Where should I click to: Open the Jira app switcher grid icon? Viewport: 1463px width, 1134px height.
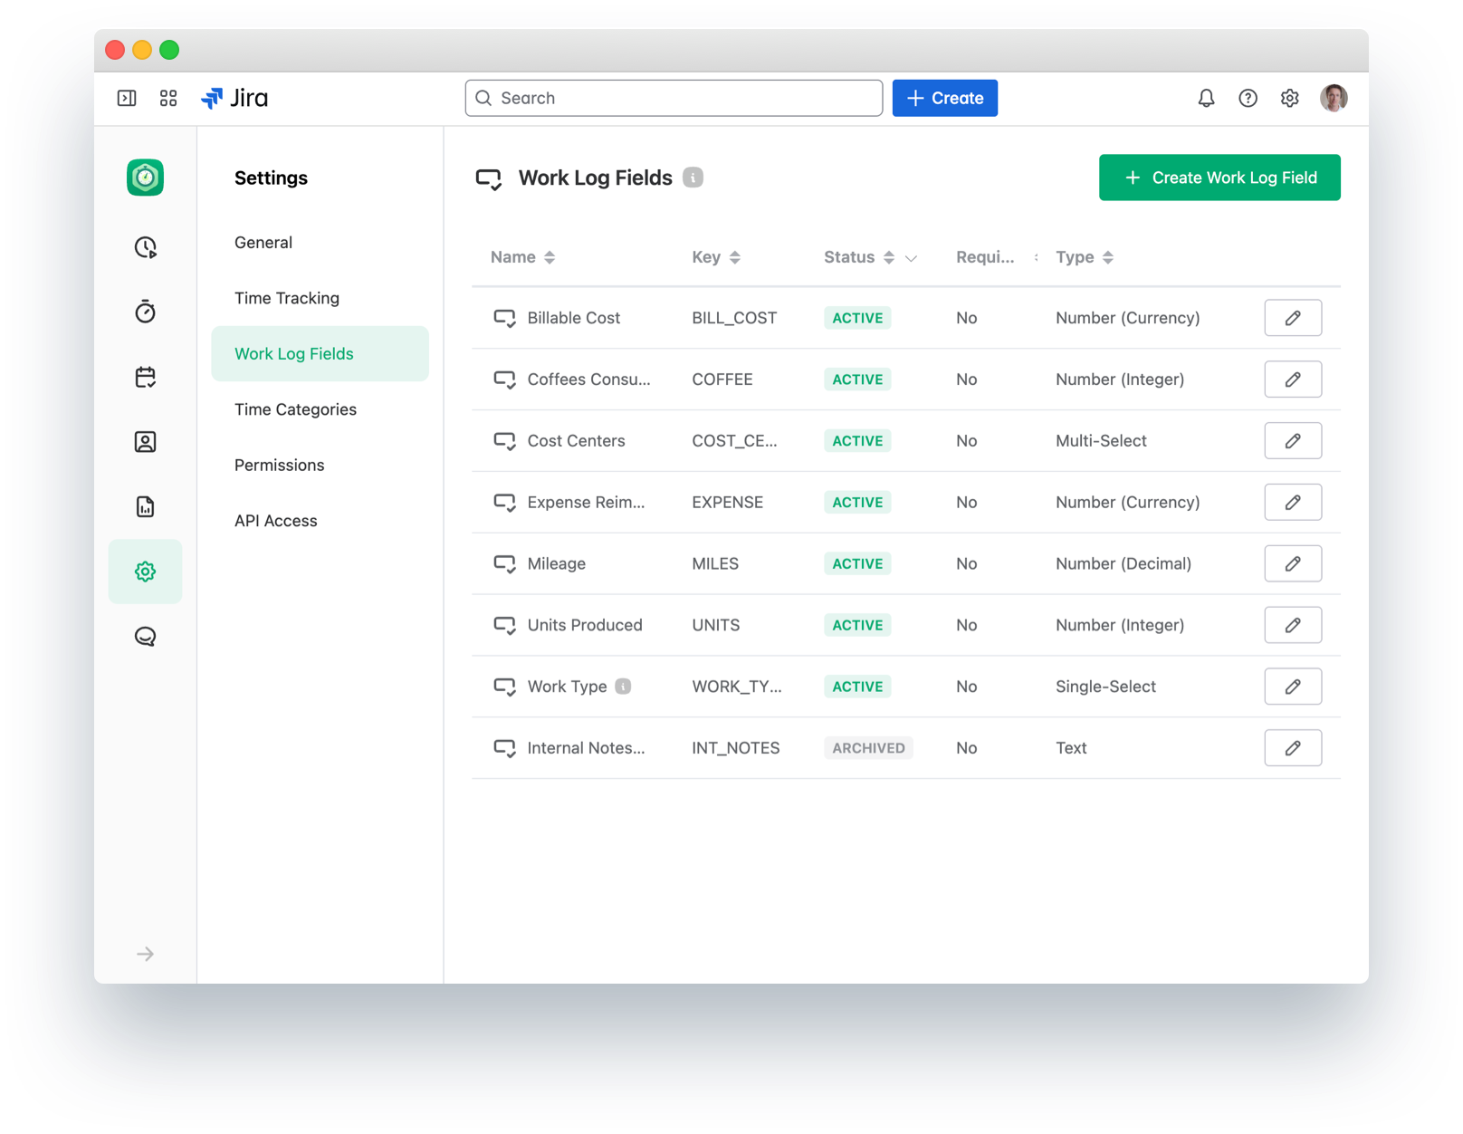pos(168,98)
